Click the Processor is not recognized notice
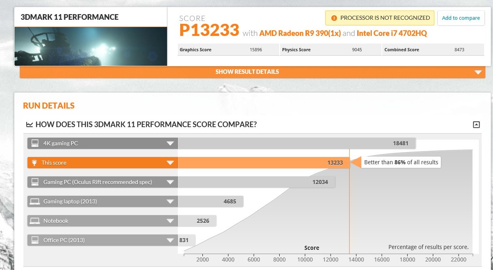This screenshot has height=270, width=493. 380,18
